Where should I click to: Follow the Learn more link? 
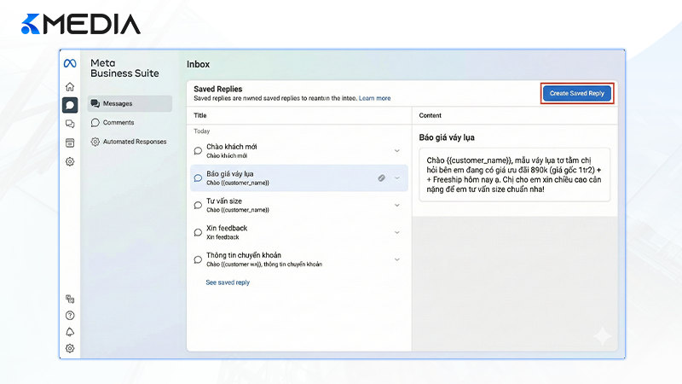click(x=374, y=98)
